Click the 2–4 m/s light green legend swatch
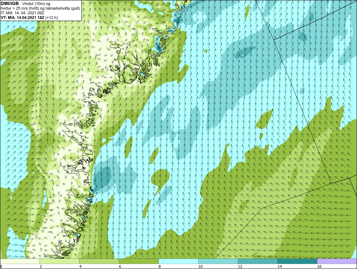 (x=59, y=261)
